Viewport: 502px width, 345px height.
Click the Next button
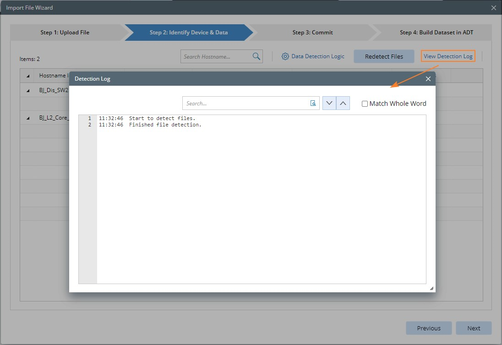tap(474, 328)
